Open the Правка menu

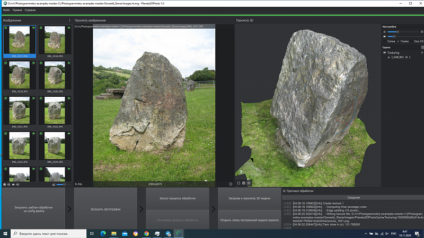point(17,10)
